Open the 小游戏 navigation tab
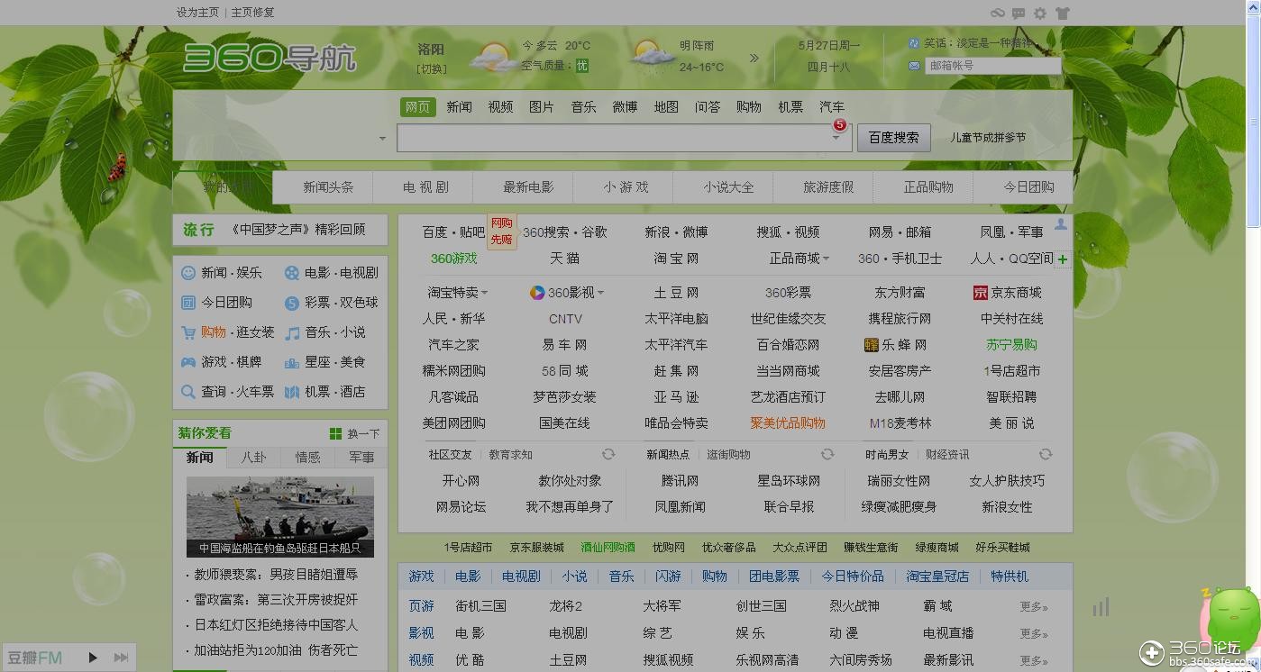Screen dimensions: 1261x672 pyautogui.click(x=626, y=187)
